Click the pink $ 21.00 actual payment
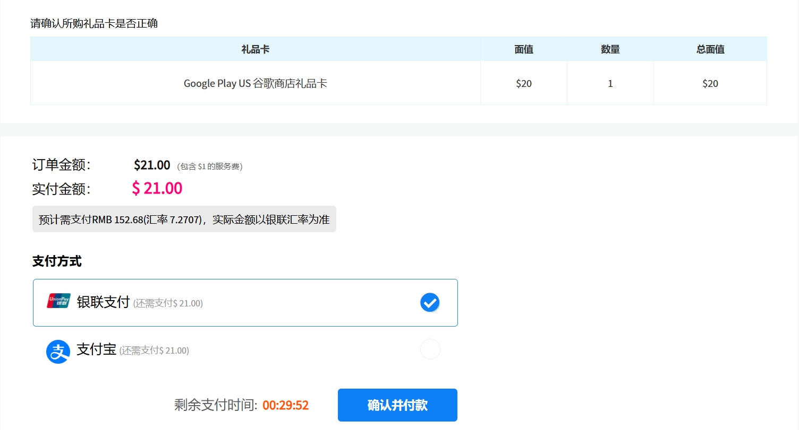 [x=157, y=188]
